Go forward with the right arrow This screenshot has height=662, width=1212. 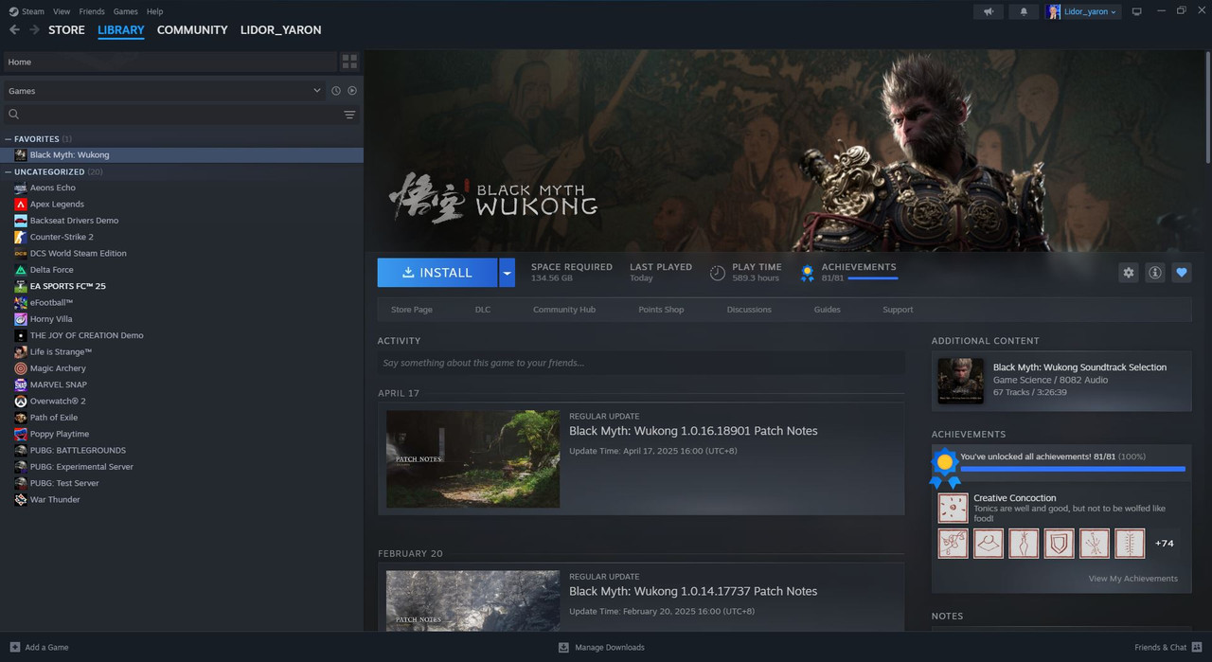pos(34,30)
